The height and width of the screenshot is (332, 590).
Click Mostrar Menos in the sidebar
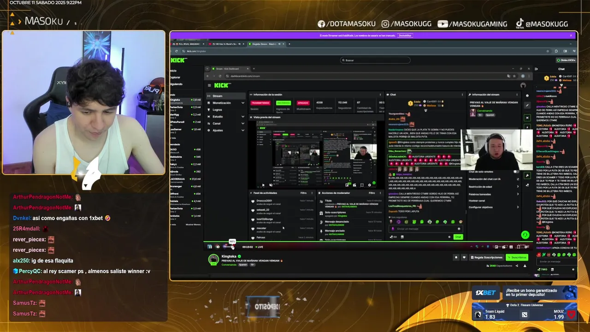tap(193, 225)
